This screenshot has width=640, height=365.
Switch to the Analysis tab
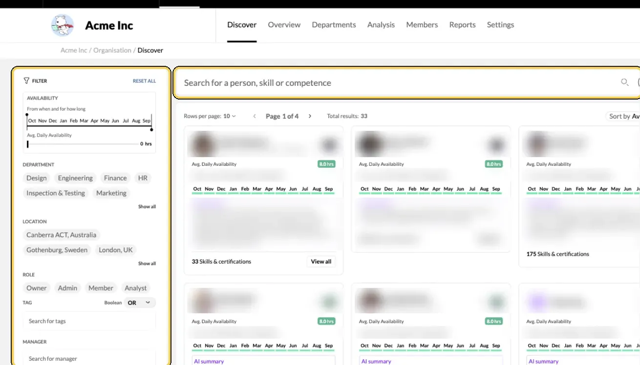point(381,25)
